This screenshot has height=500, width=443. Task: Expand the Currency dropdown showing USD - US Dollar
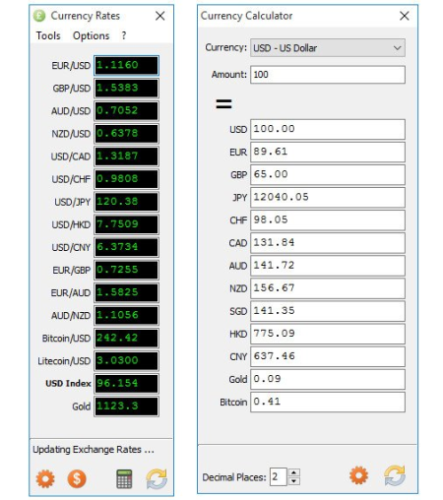point(328,48)
